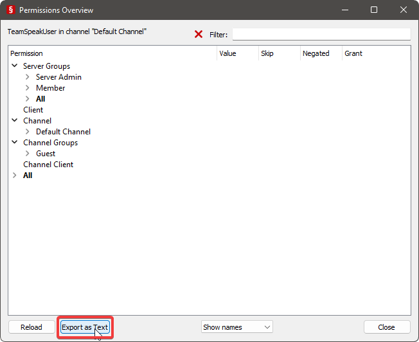This screenshot has height=342, width=419.
Task: Select the Channel Client tree item
Action: pos(48,165)
